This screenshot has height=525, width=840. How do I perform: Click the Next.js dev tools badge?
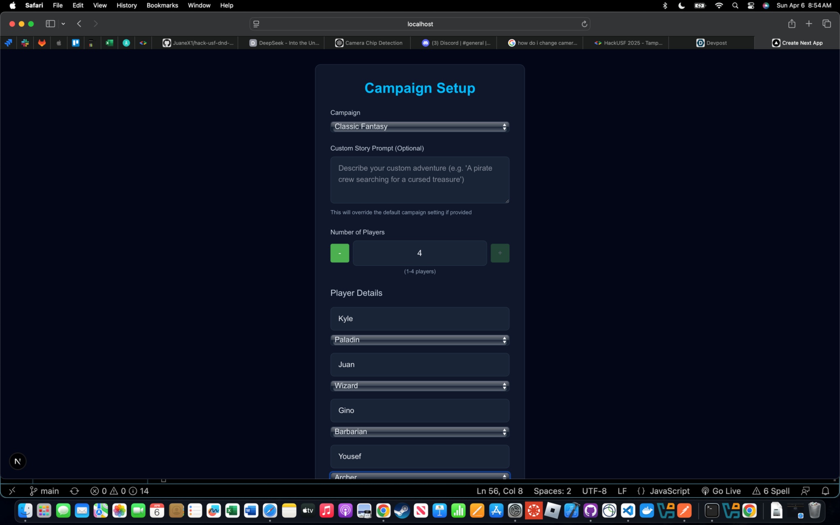18,461
